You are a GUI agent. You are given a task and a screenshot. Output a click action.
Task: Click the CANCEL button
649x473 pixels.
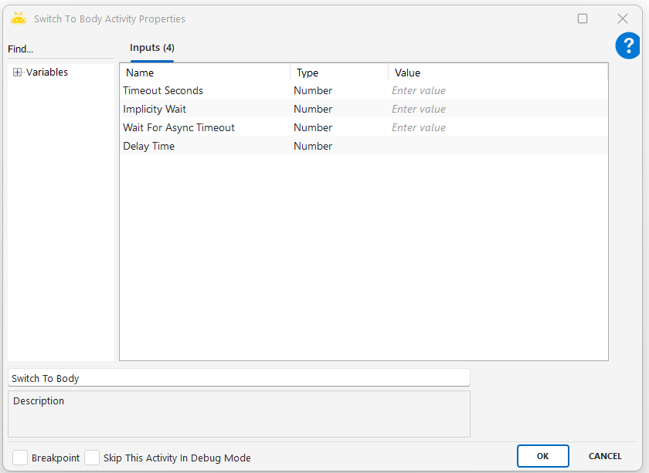605,456
